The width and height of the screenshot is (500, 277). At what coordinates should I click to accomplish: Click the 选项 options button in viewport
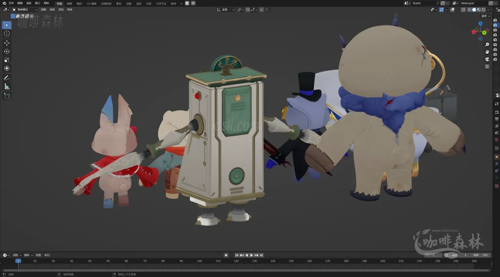pos(484,16)
